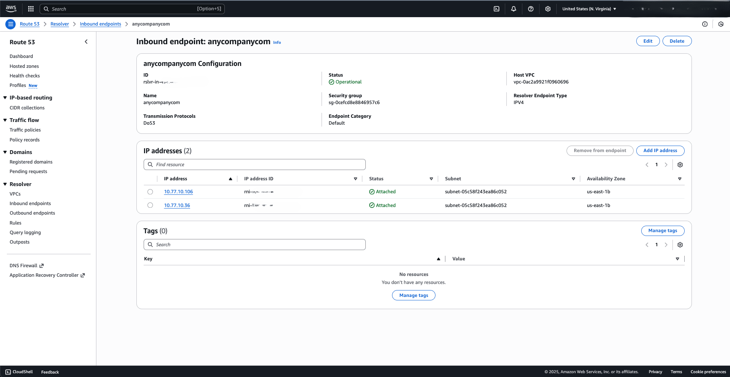730x377 pixels.
Task: Select the radio button for 10.77.10.106
Action: pyautogui.click(x=150, y=192)
